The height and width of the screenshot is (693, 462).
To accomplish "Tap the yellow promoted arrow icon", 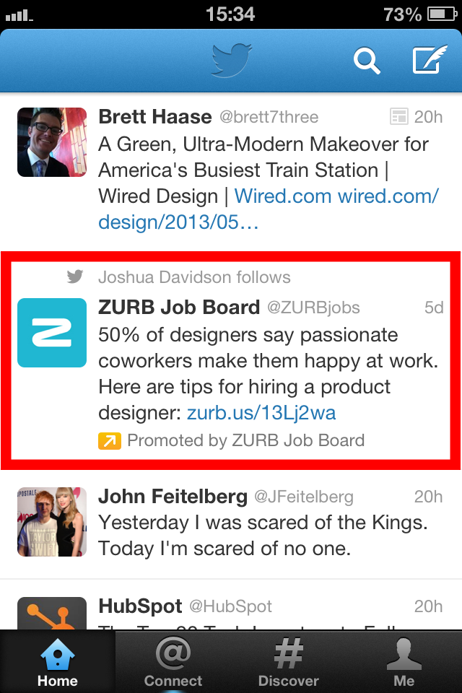I will tap(110, 440).
